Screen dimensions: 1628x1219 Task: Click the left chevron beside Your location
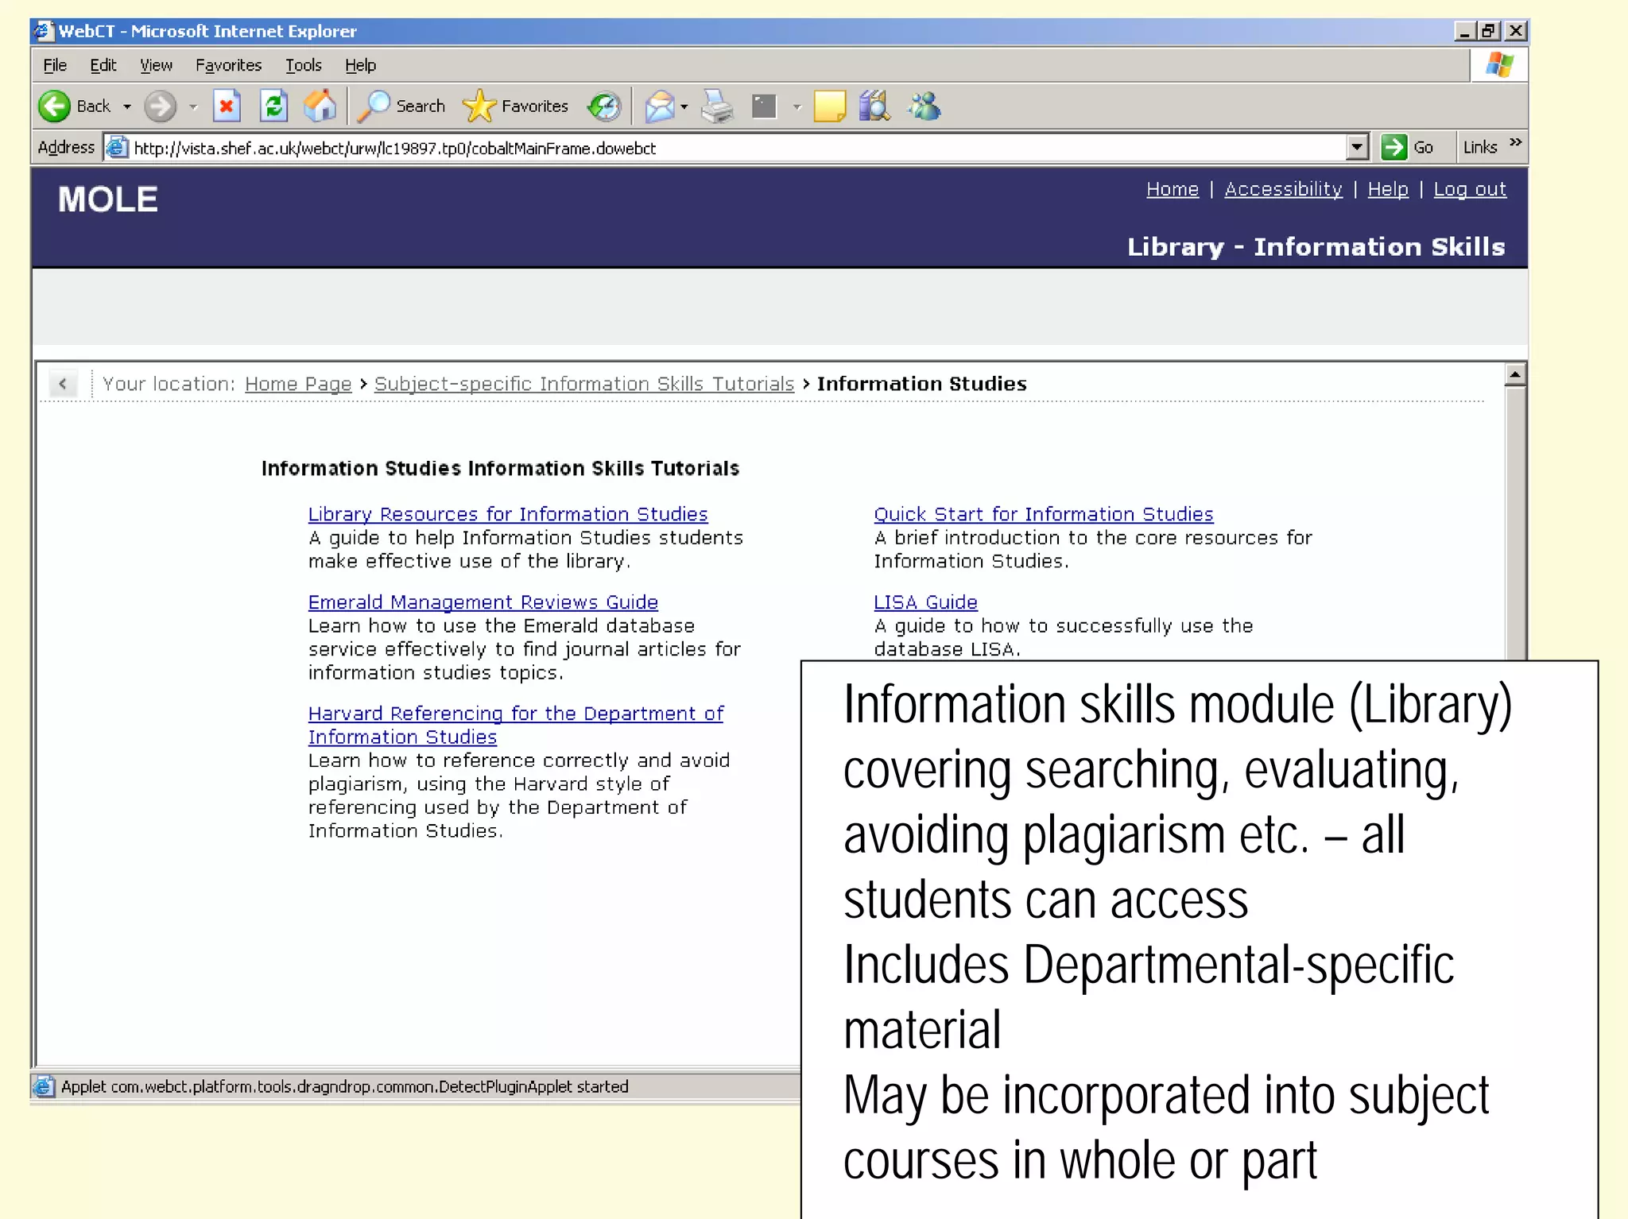coord(63,384)
